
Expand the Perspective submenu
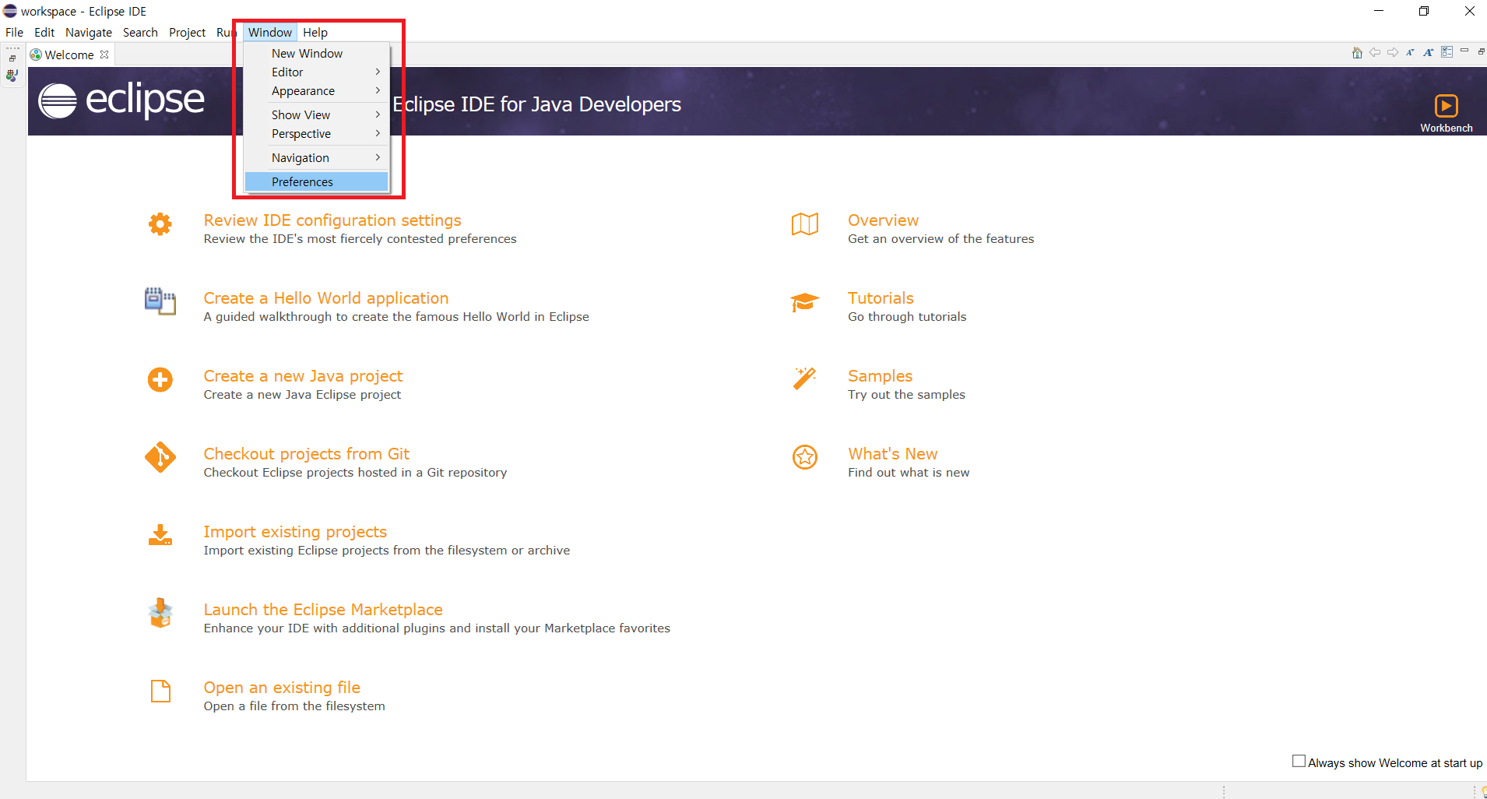tap(316, 134)
